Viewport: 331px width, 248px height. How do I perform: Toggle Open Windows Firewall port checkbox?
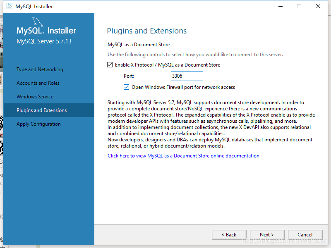(x=126, y=87)
